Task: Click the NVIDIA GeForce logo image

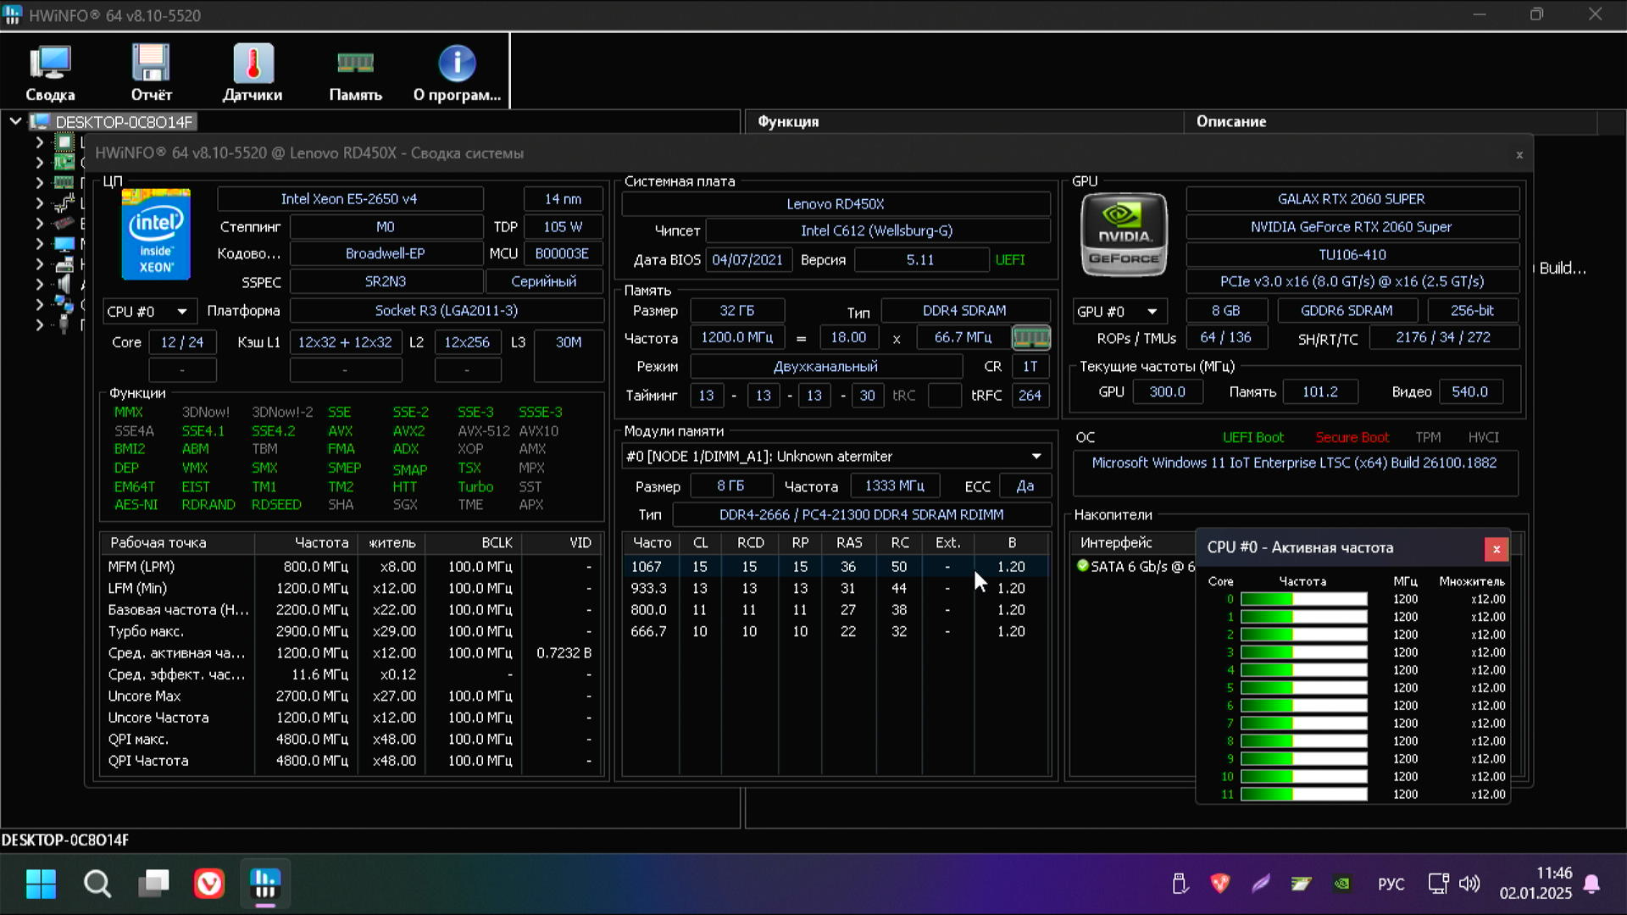Action: tap(1124, 235)
